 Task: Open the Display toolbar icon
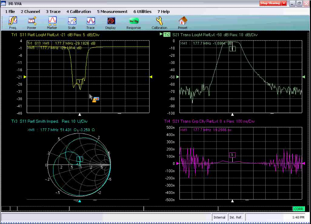(110, 23)
